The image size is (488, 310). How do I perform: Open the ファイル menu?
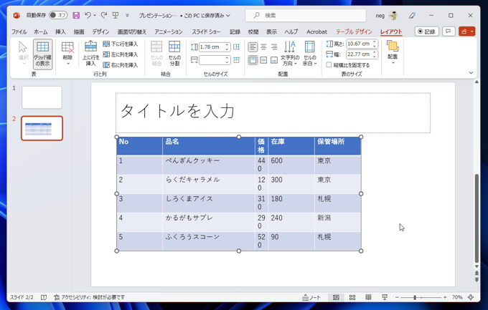coord(19,32)
